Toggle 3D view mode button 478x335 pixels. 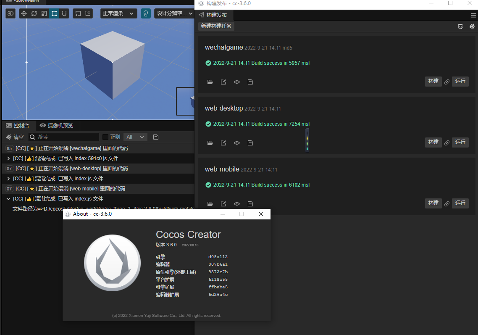tap(11, 13)
